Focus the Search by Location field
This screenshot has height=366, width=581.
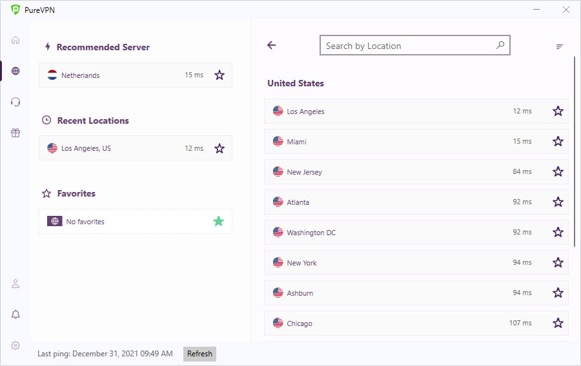pyautogui.click(x=415, y=45)
